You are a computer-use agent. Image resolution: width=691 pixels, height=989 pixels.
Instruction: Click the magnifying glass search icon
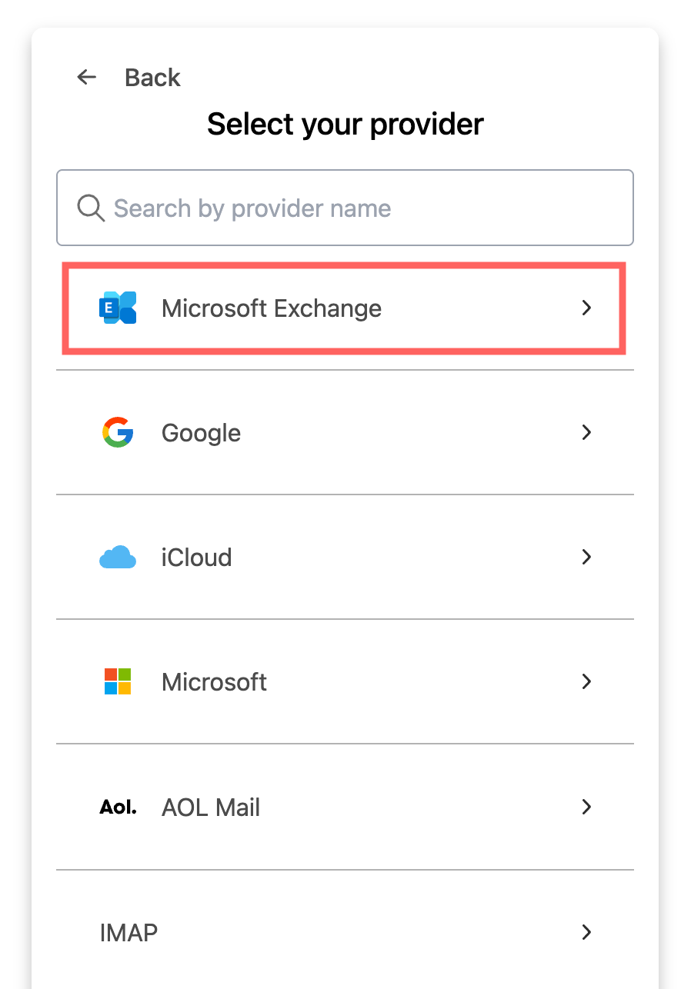[x=91, y=208]
